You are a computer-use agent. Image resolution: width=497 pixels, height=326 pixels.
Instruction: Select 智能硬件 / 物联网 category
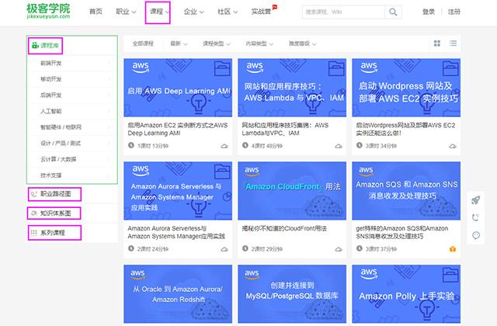tap(61, 127)
